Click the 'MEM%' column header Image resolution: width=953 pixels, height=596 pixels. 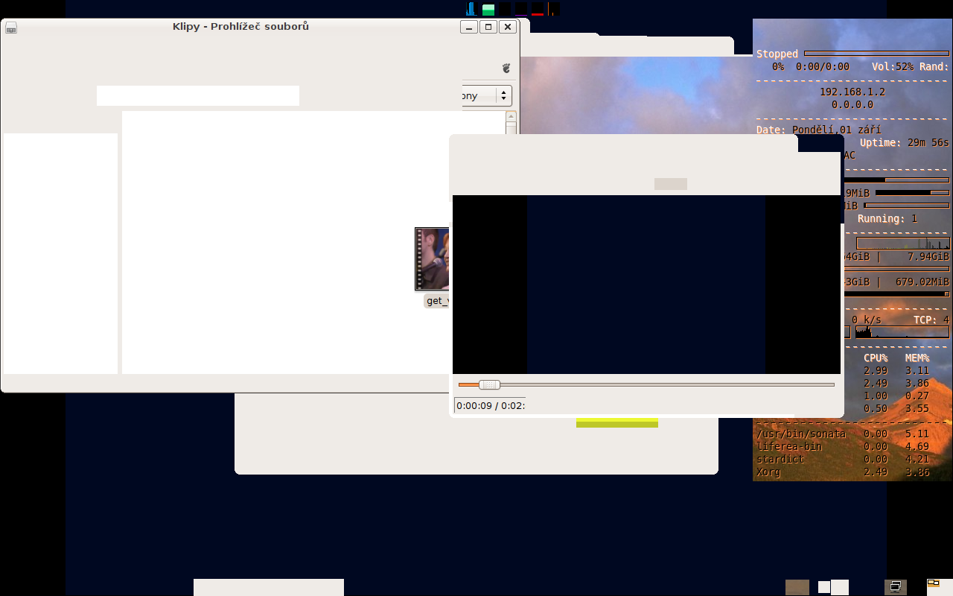[x=917, y=358]
